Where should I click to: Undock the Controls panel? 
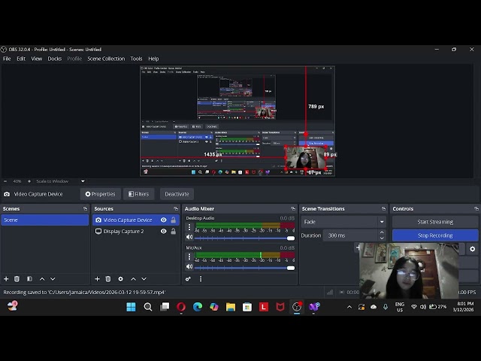(476, 209)
